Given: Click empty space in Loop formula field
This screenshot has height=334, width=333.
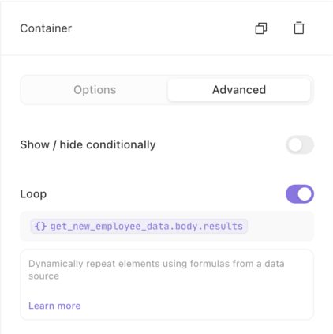Looking at the screenshot, I should 280,226.
